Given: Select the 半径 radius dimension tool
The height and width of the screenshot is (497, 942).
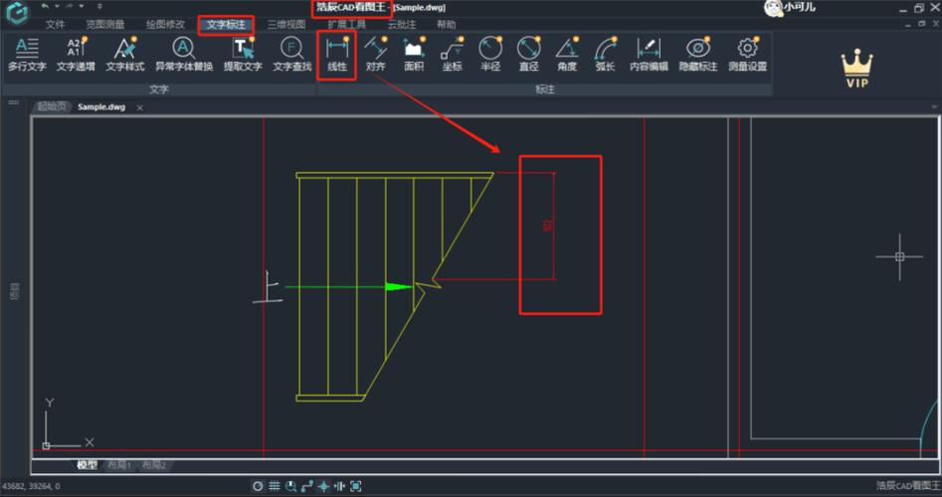Looking at the screenshot, I should pyautogui.click(x=490, y=56).
